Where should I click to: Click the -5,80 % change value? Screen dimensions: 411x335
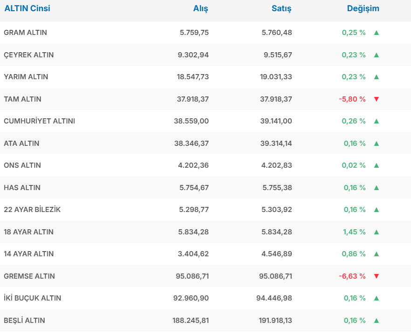[352, 99]
